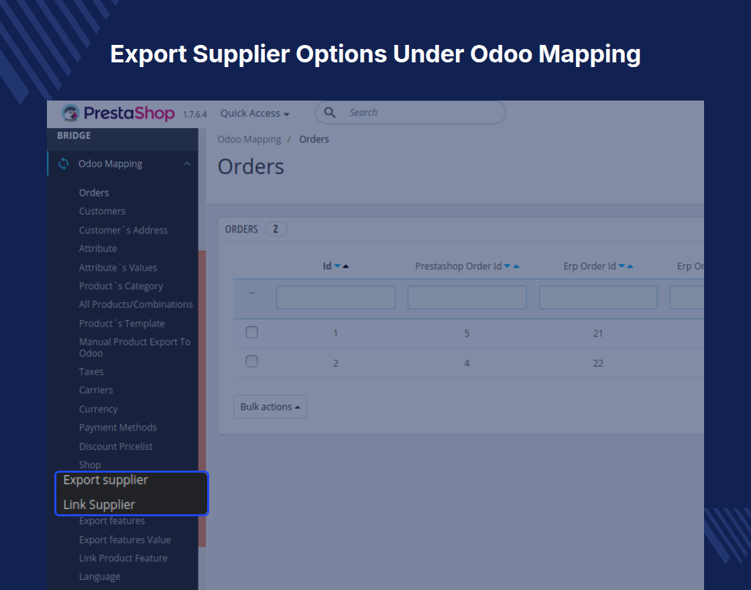This screenshot has height=590, width=751.
Task: Open the Bulk actions dropdown
Action: [270, 406]
